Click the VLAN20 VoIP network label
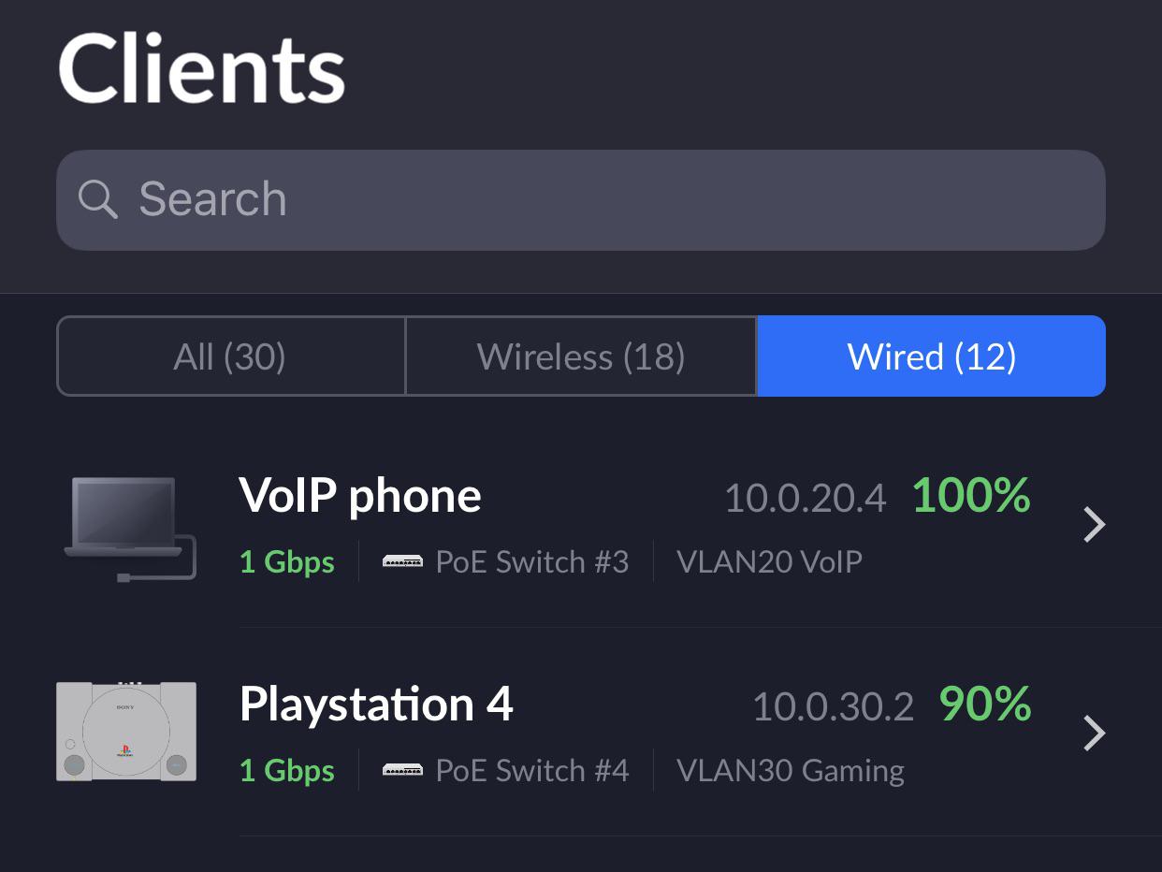 point(769,562)
